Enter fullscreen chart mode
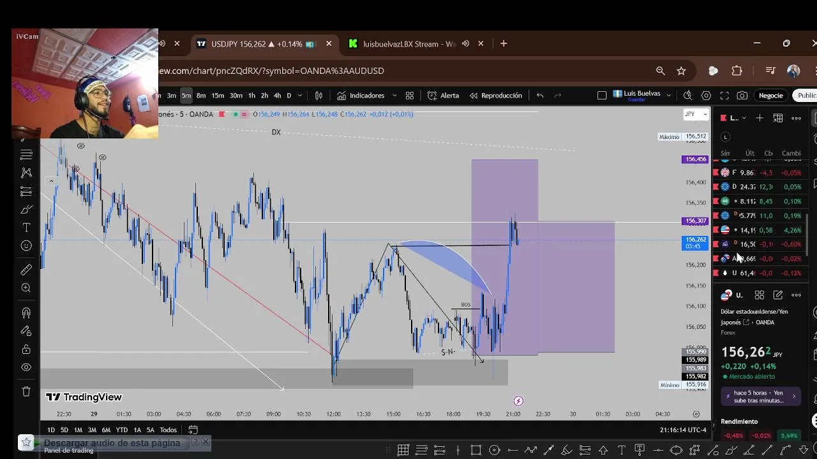 (724, 96)
